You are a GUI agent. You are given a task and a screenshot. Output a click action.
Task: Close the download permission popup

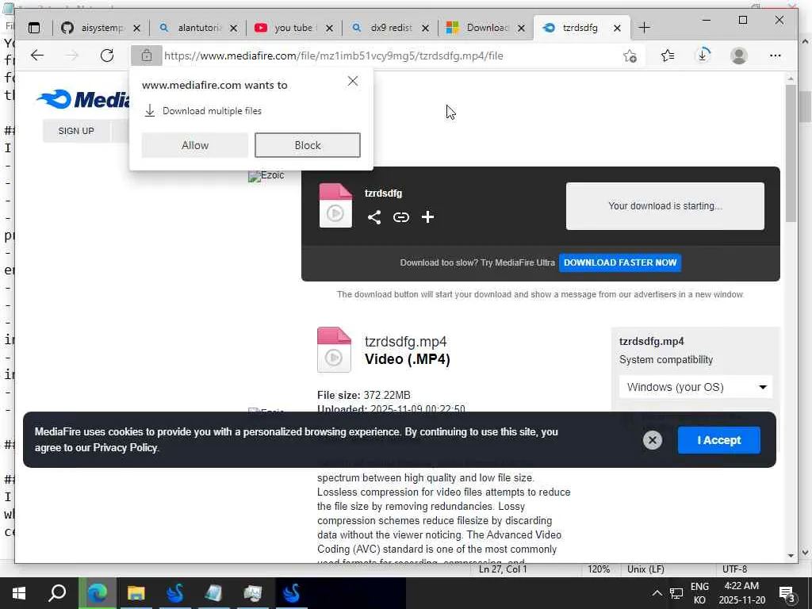pos(353,81)
